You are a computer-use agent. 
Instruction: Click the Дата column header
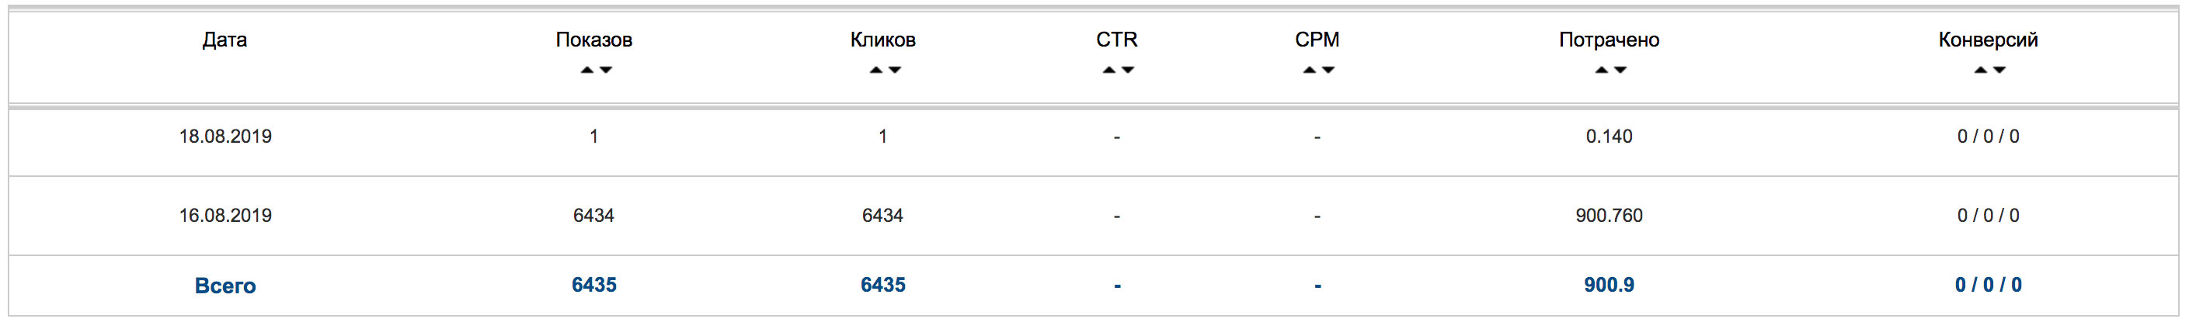[224, 40]
